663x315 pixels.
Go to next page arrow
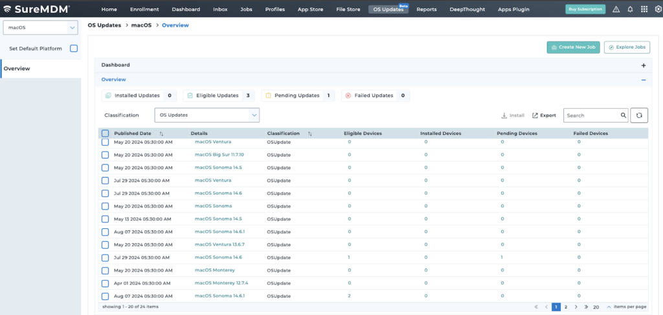tap(576, 307)
